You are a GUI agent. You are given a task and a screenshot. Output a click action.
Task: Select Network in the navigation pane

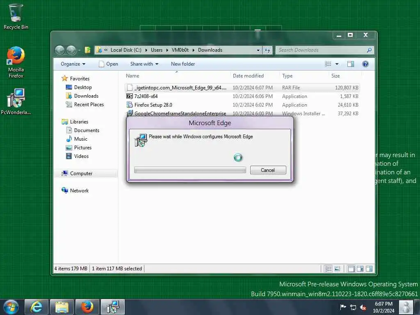click(75, 190)
